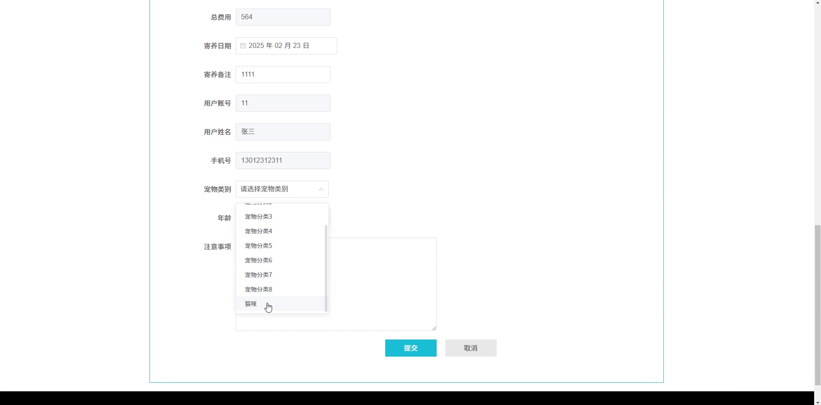Click the 用户账号 label
The height and width of the screenshot is (405, 821).
coord(217,103)
